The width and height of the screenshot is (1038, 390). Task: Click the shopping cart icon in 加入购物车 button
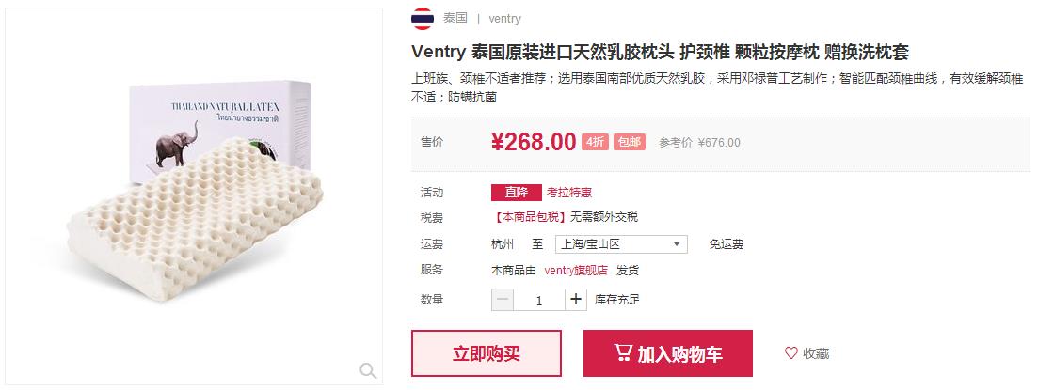click(623, 352)
